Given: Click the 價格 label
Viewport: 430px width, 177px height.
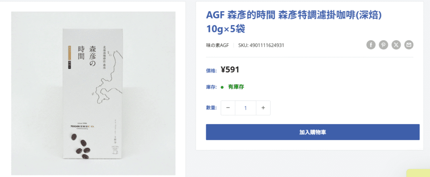Looking at the screenshot, I should pos(212,70).
